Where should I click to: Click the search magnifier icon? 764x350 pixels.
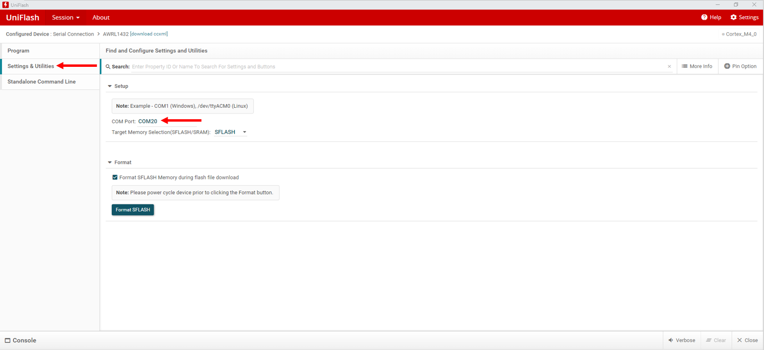point(108,67)
